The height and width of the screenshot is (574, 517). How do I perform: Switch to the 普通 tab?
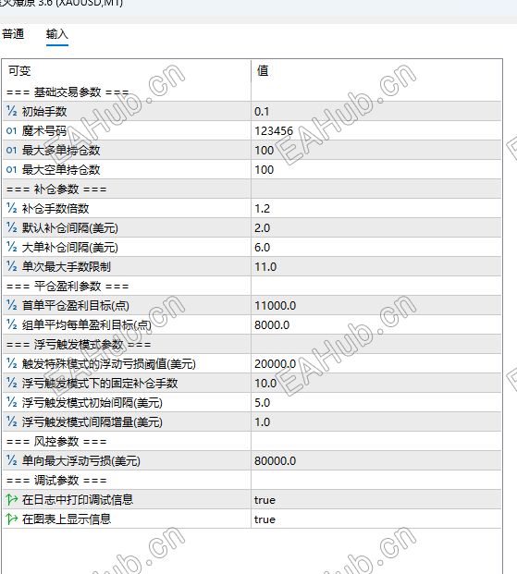tap(13, 34)
